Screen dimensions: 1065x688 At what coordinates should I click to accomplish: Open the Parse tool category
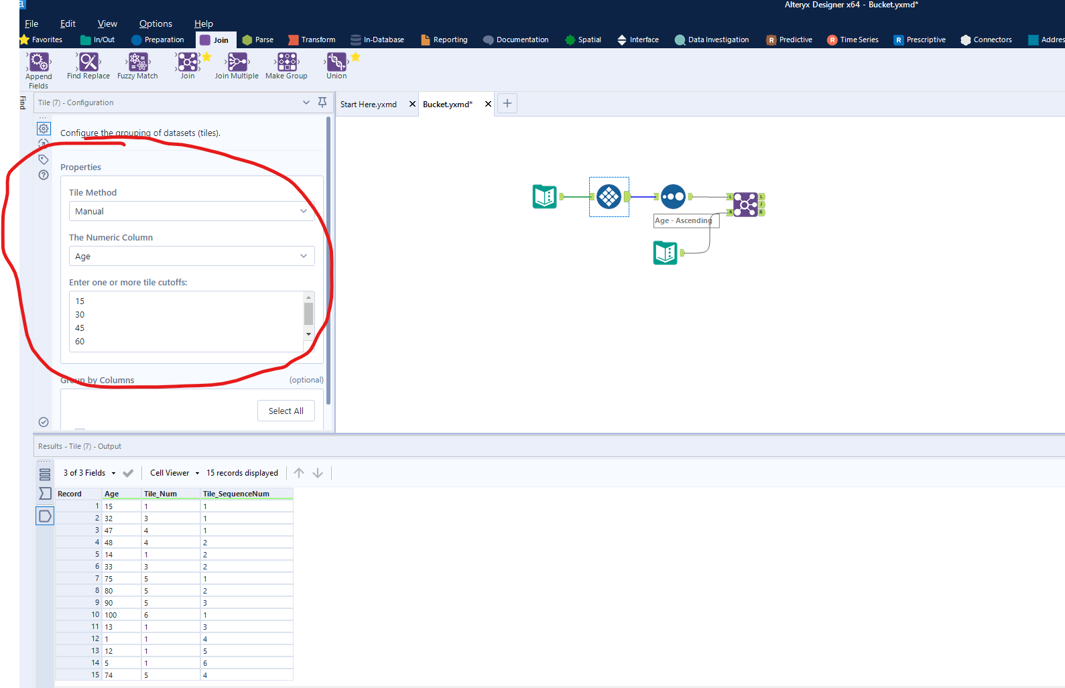(258, 40)
